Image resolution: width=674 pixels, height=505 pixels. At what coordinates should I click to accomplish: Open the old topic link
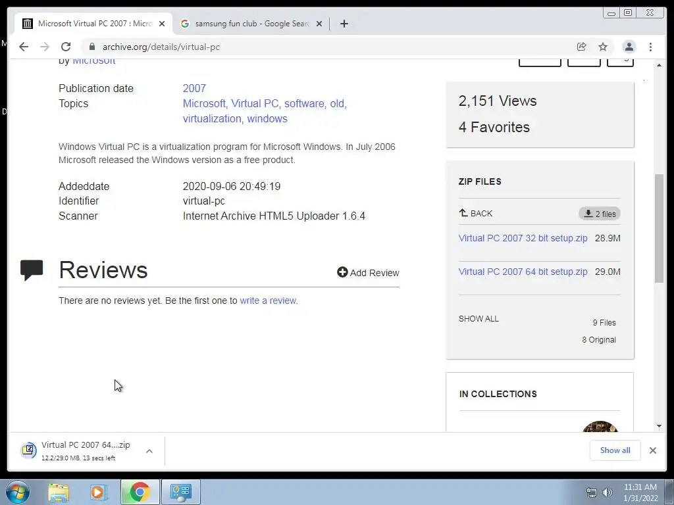(x=338, y=103)
